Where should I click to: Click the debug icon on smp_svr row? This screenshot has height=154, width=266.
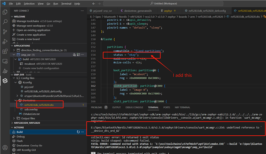coord(79,55)
